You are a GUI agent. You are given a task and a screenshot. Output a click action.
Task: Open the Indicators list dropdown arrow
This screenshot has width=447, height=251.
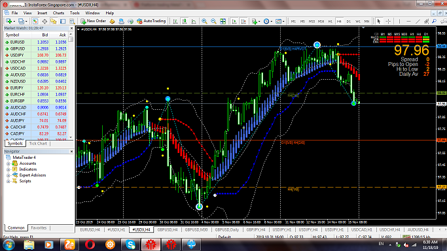click(259, 22)
